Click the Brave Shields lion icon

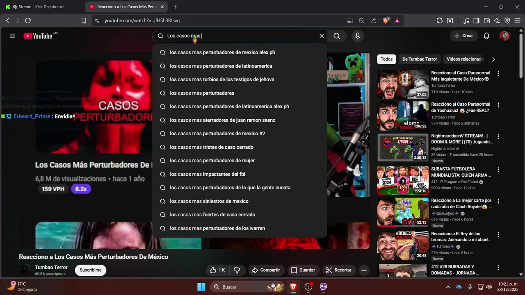pyautogui.click(x=386, y=20)
